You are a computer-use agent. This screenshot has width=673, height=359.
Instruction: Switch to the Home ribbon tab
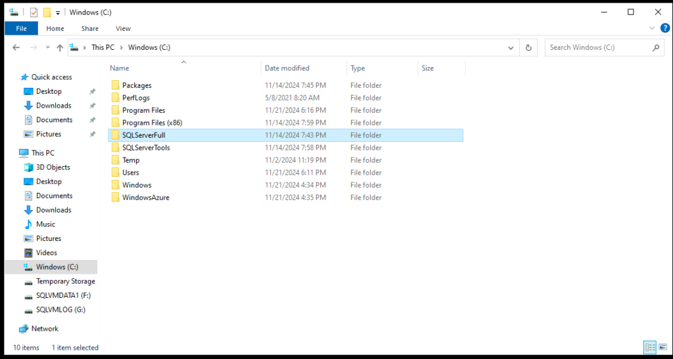[x=55, y=28]
